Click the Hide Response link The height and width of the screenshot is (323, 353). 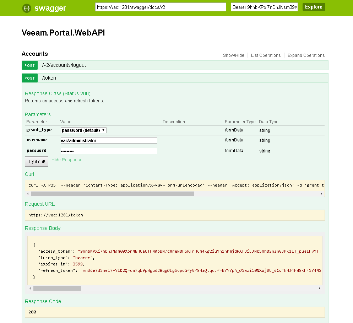[67, 160]
